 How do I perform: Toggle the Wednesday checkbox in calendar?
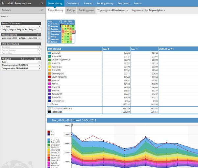click(x=49, y=32)
